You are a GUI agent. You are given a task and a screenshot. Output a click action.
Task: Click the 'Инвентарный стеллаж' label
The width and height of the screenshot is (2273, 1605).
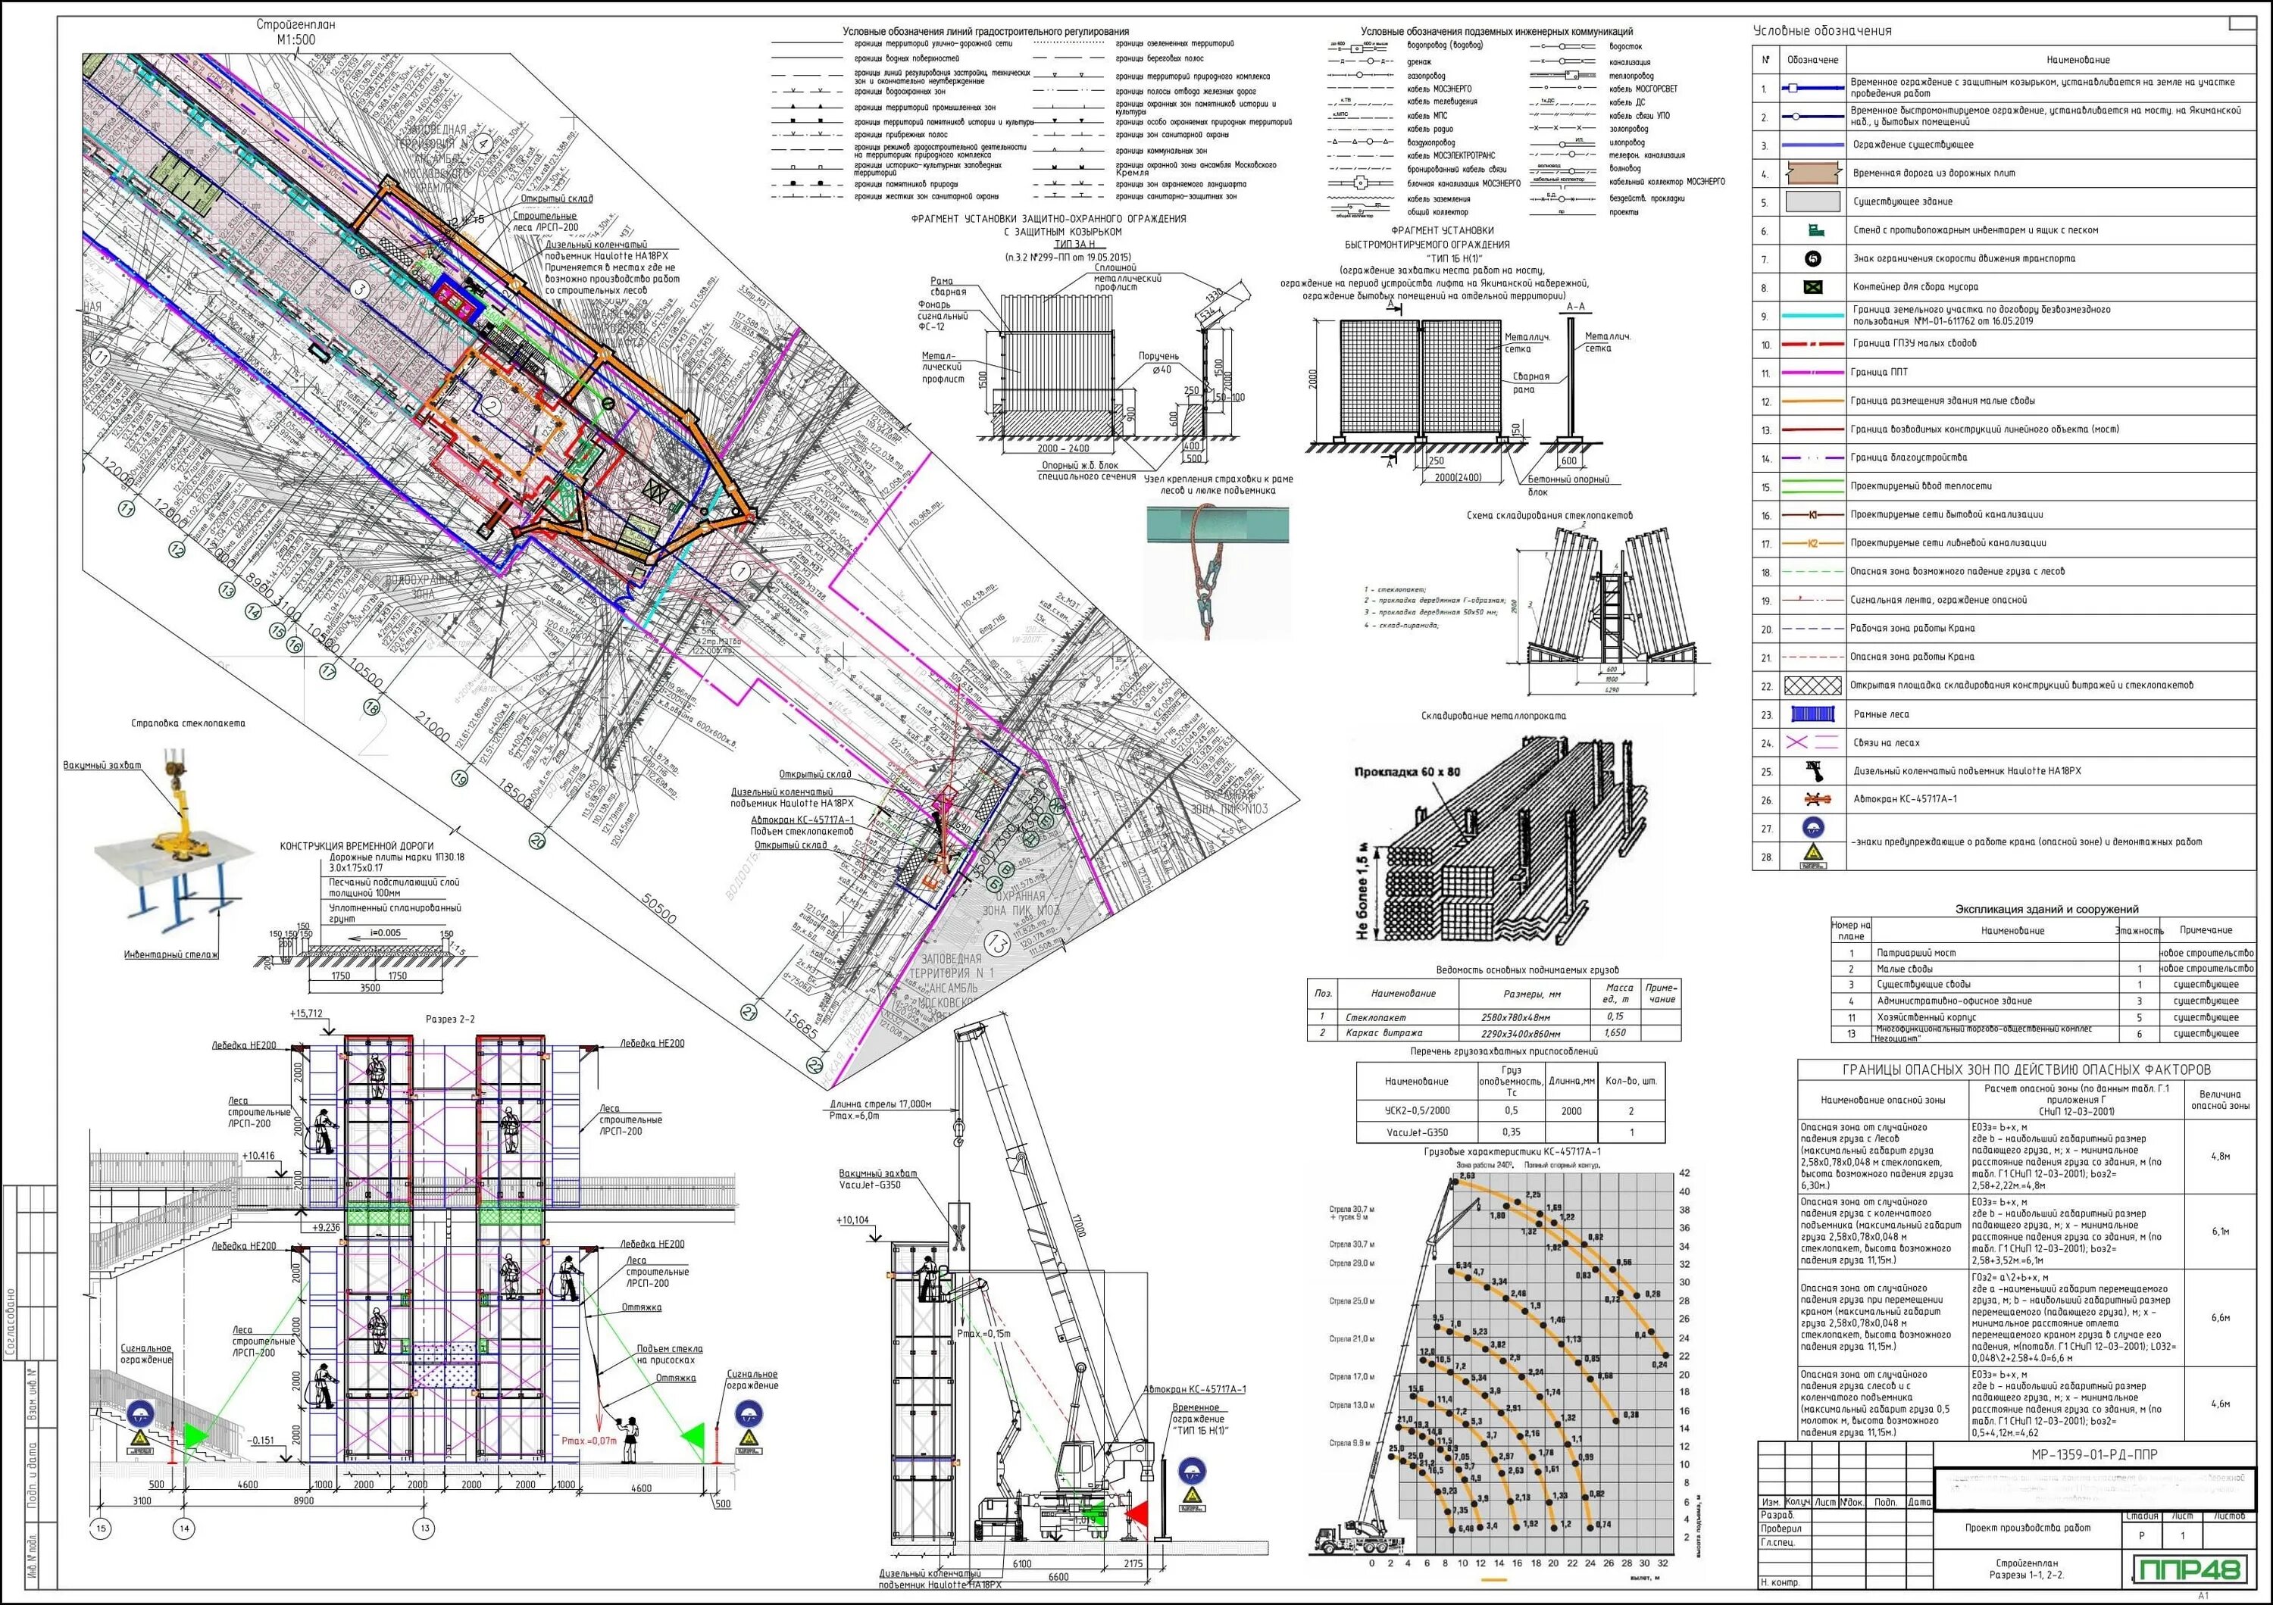(x=170, y=955)
